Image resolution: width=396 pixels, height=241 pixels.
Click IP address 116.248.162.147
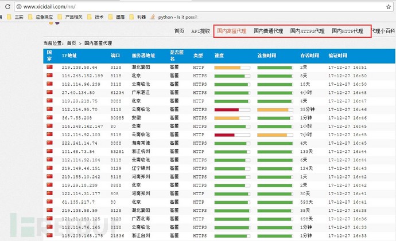(x=82, y=126)
